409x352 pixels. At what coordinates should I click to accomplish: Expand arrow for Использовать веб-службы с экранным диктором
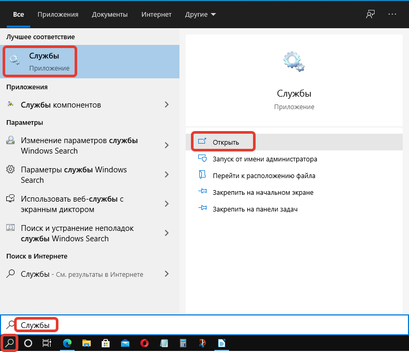[x=167, y=204]
